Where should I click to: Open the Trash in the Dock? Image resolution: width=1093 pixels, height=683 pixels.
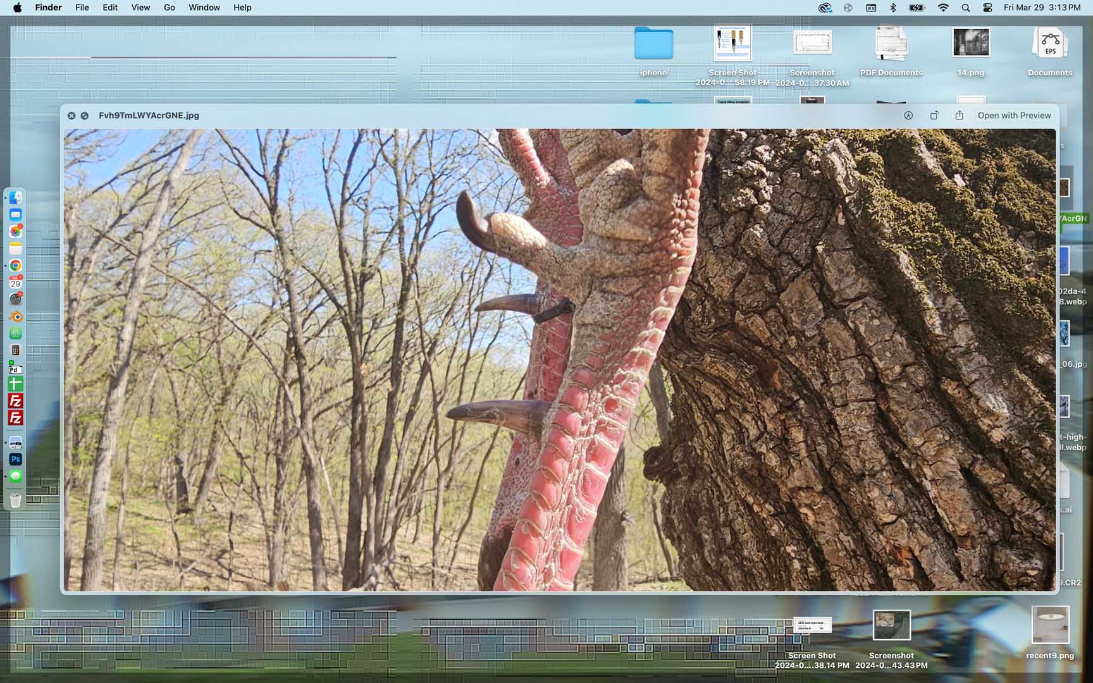[16, 501]
